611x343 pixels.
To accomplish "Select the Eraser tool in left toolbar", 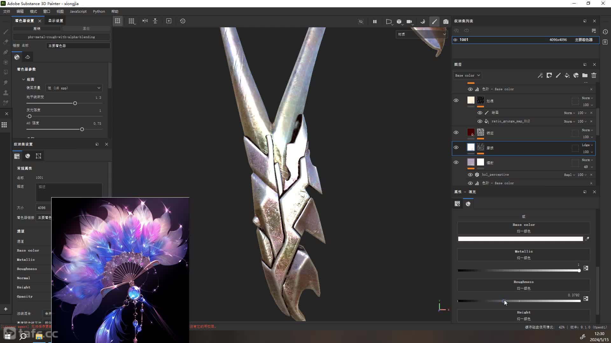I will pos(5,42).
